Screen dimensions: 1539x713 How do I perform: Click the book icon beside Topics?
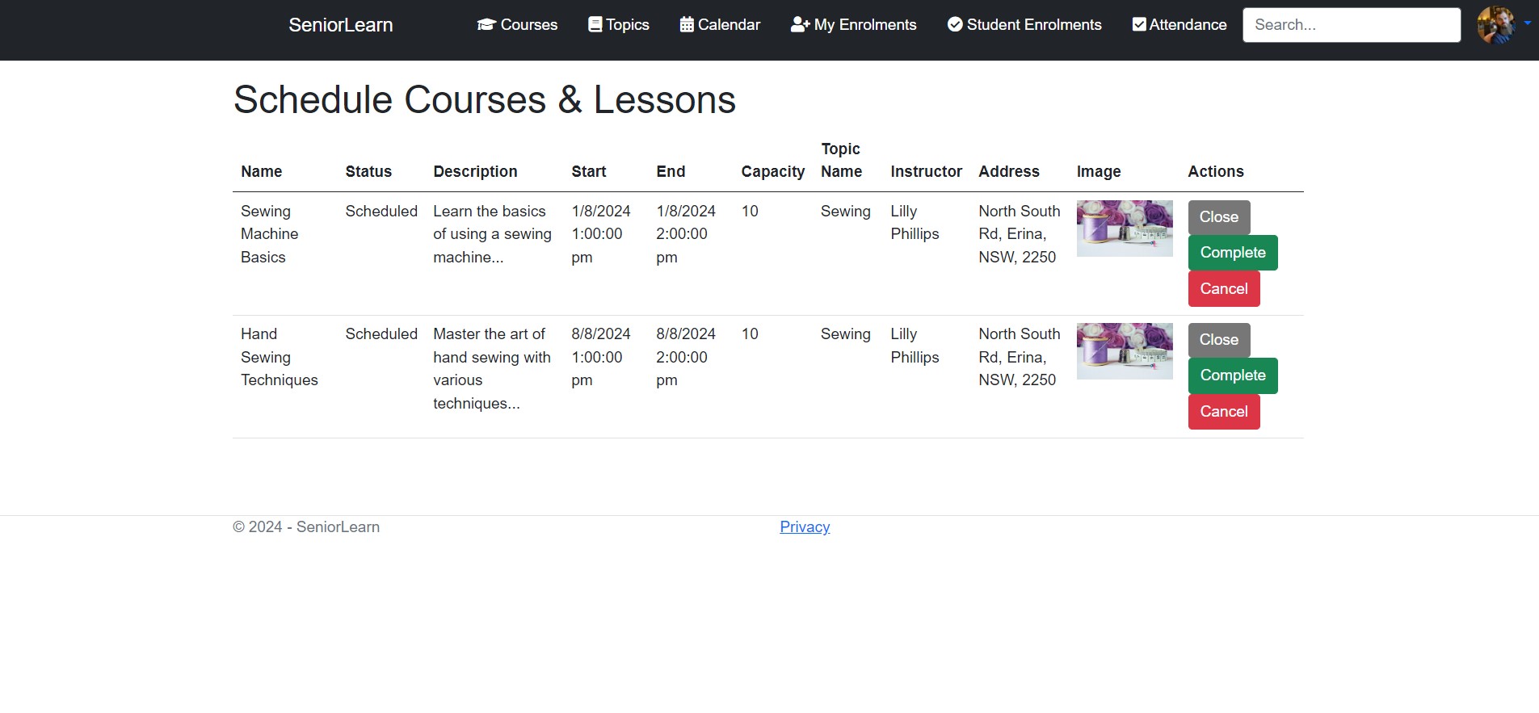click(595, 25)
